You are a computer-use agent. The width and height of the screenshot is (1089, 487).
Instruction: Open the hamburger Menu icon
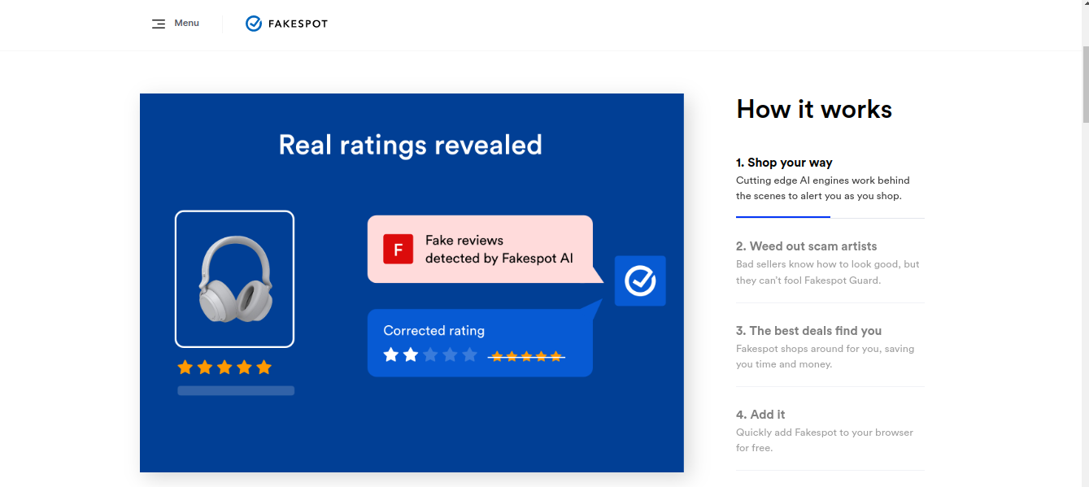159,24
